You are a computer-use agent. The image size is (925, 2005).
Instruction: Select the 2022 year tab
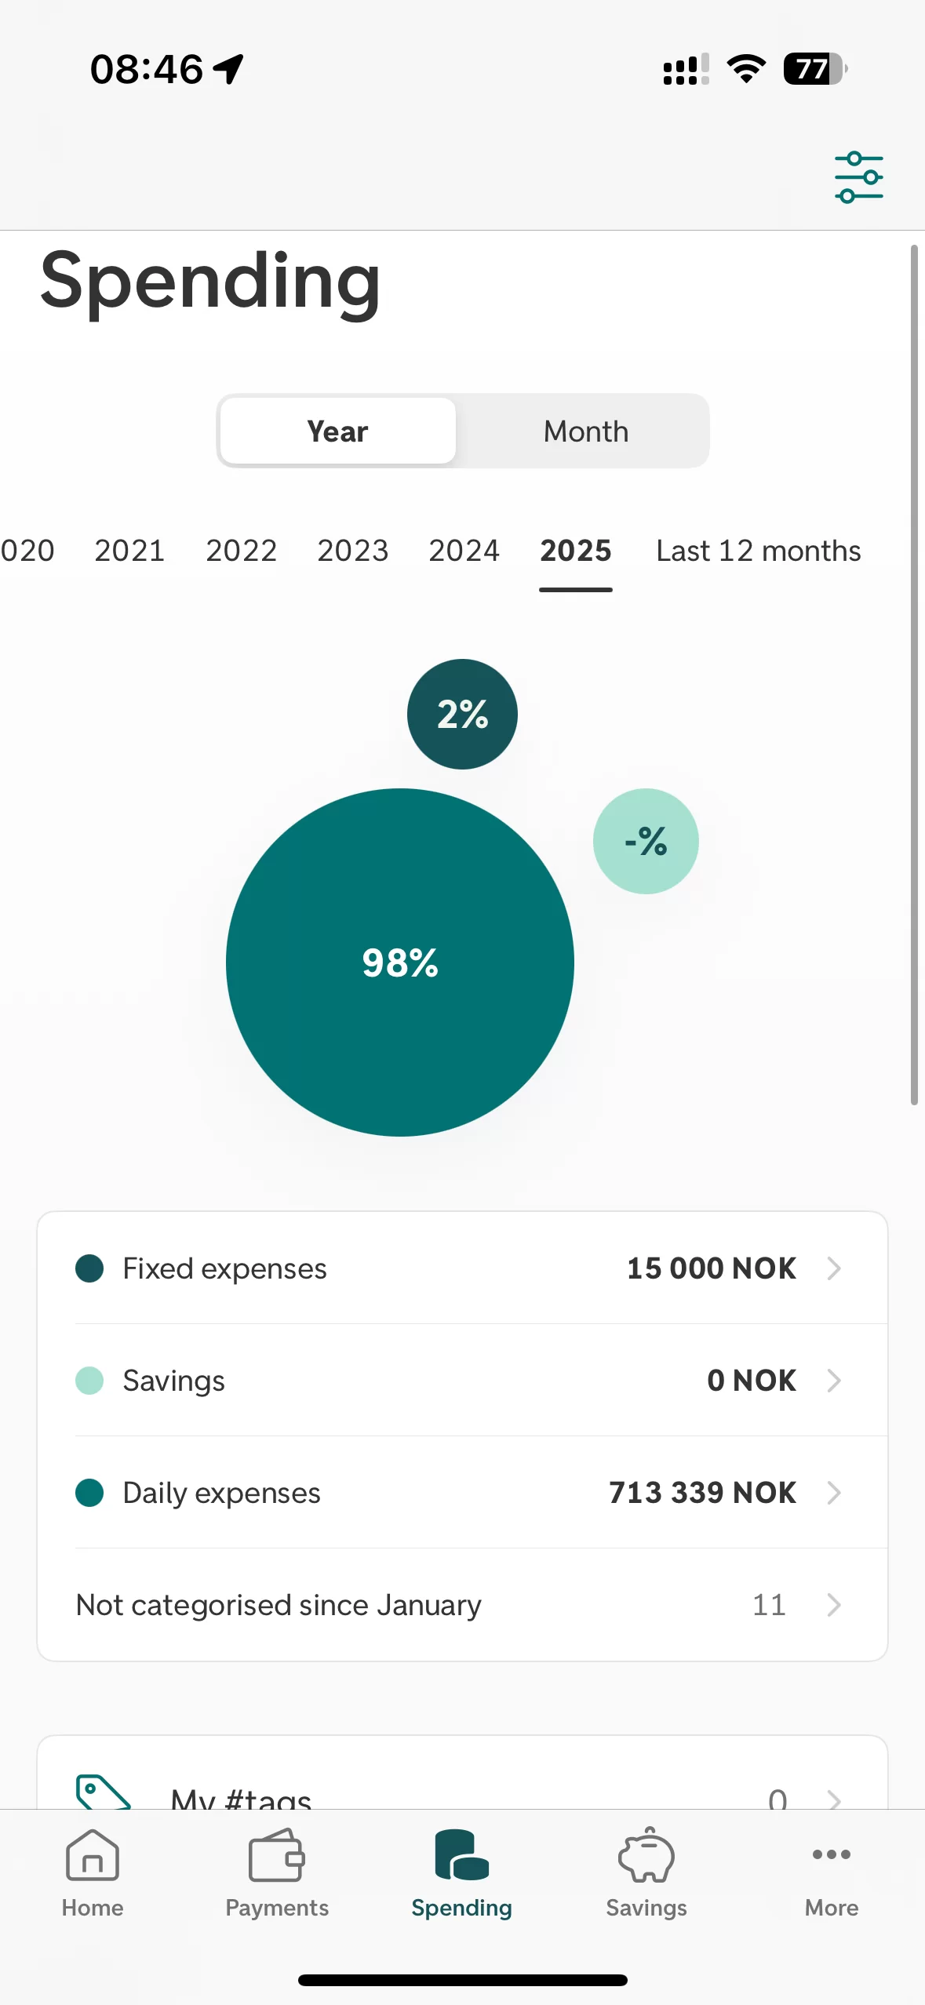pyautogui.click(x=241, y=551)
